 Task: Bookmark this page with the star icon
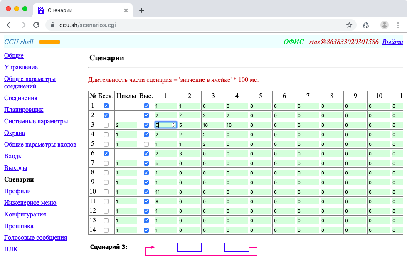(349, 25)
